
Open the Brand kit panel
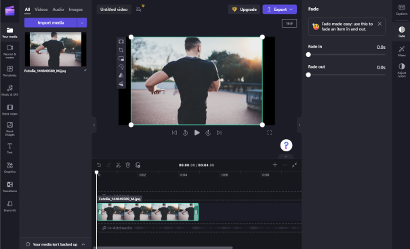click(9, 206)
